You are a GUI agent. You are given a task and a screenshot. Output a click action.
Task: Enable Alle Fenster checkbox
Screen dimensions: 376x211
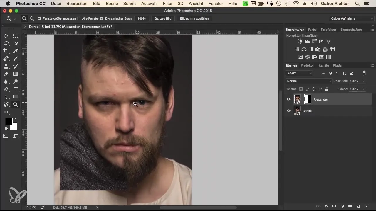click(79, 18)
